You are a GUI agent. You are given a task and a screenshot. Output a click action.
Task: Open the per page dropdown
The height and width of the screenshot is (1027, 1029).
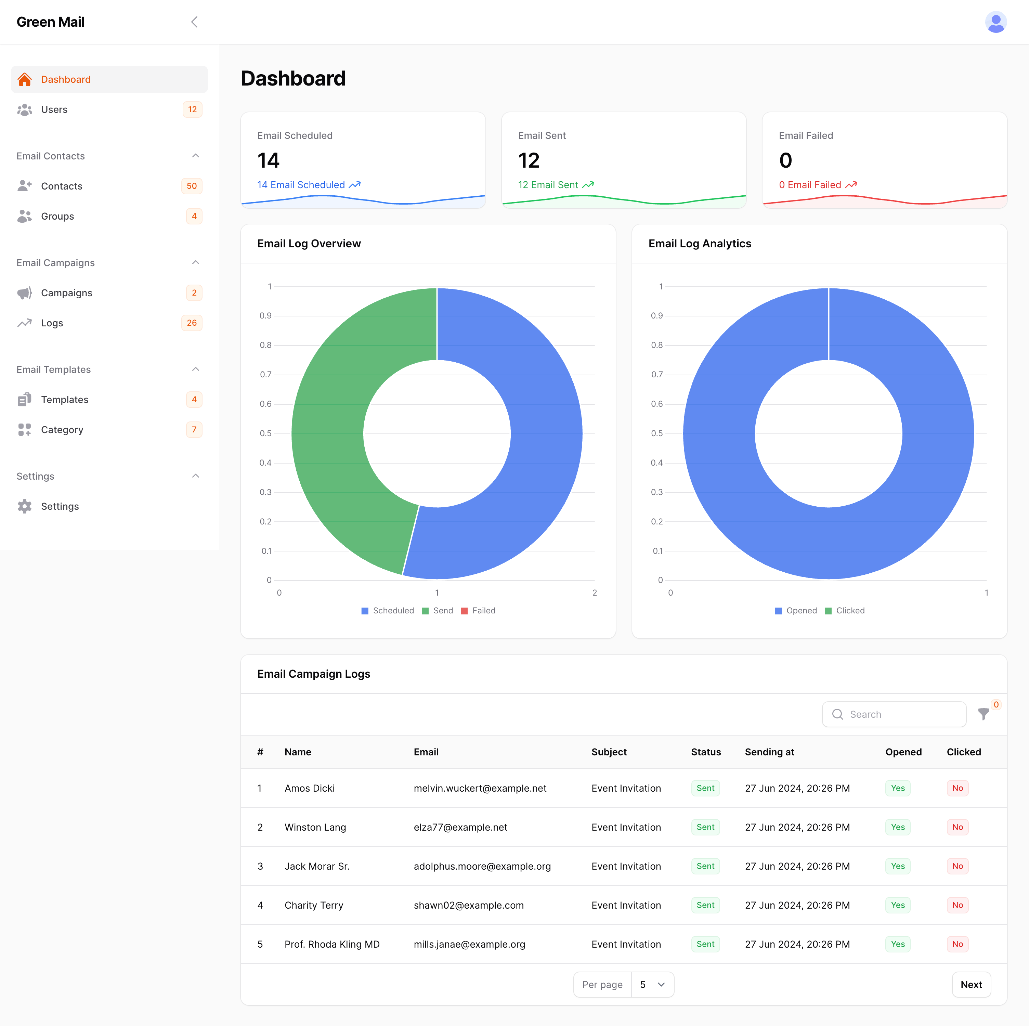652,984
